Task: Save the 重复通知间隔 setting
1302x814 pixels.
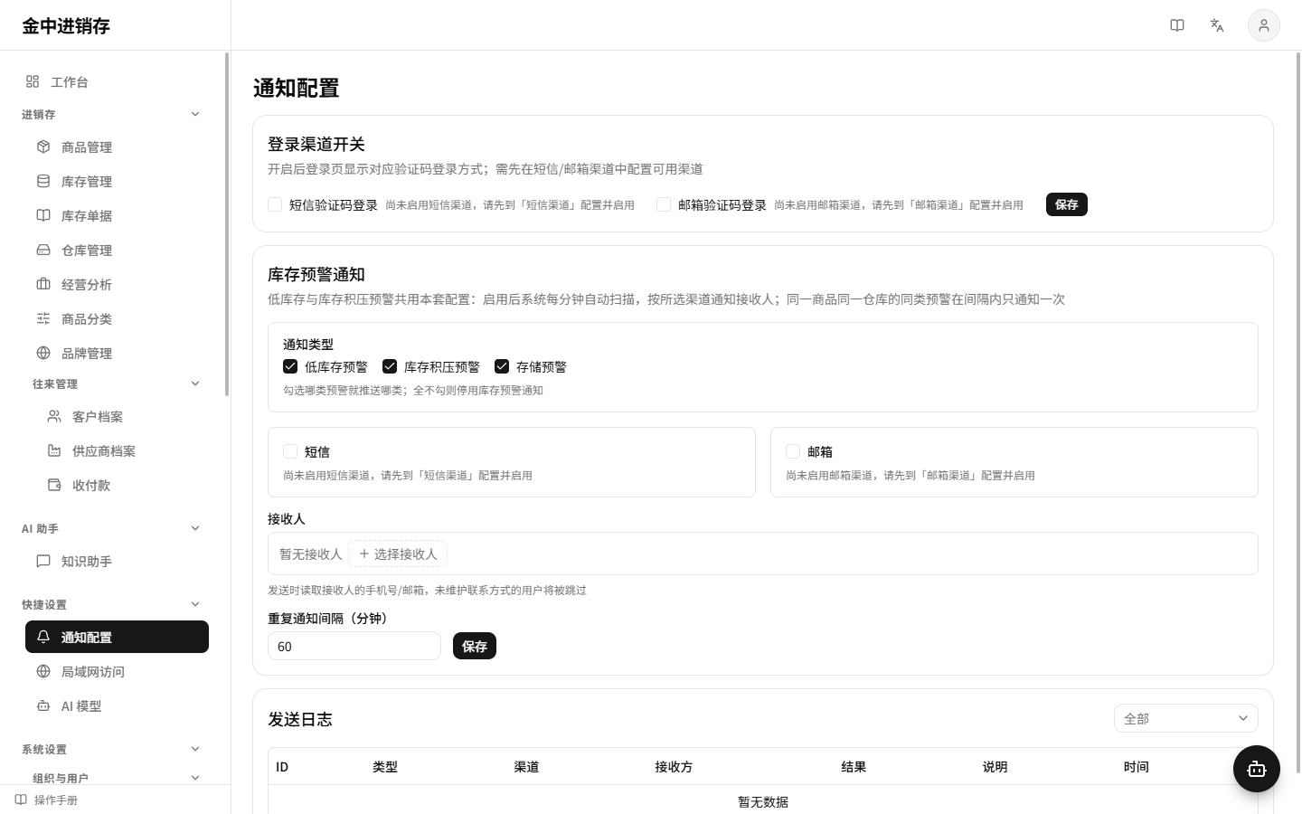Action: click(x=475, y=646)
